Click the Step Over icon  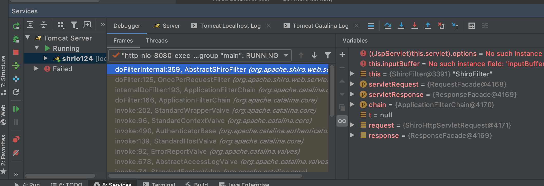pos(388,26)
